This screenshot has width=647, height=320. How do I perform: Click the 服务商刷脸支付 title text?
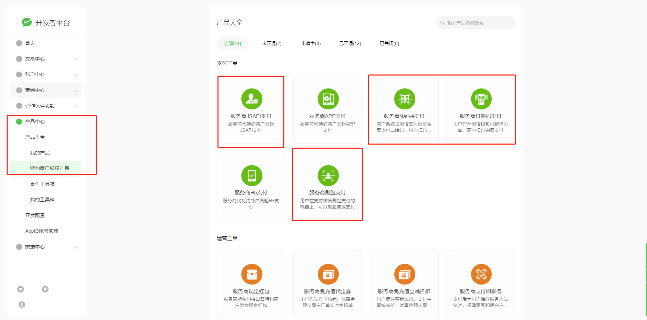pos(327,193)
